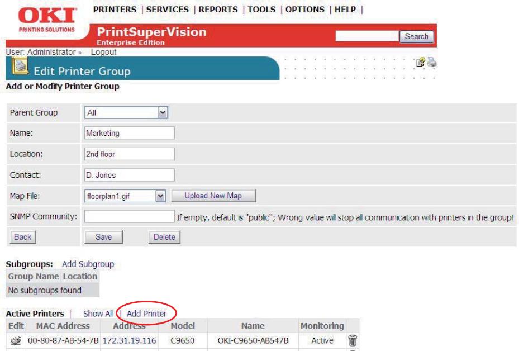Click the MAC Address column header
This screenshot has height=351, width=519.
(63, 326)
